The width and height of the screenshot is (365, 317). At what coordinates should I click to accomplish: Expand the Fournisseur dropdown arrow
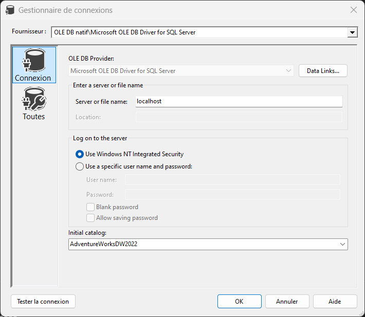(x=353, y=32)
